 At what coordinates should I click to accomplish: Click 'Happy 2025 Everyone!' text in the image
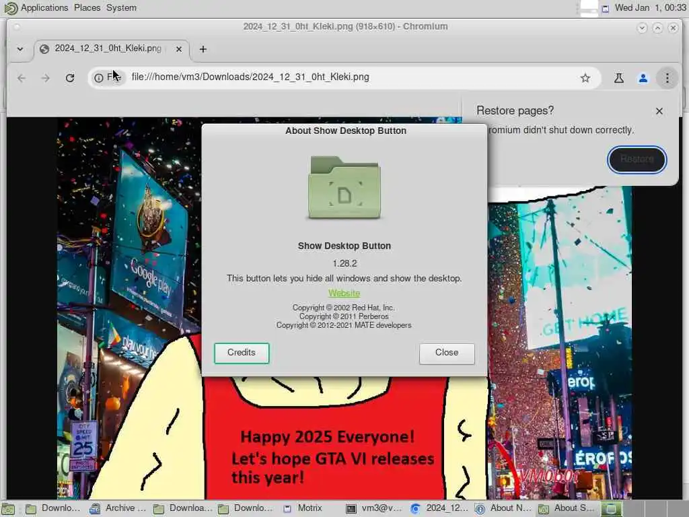pos(328,437)
